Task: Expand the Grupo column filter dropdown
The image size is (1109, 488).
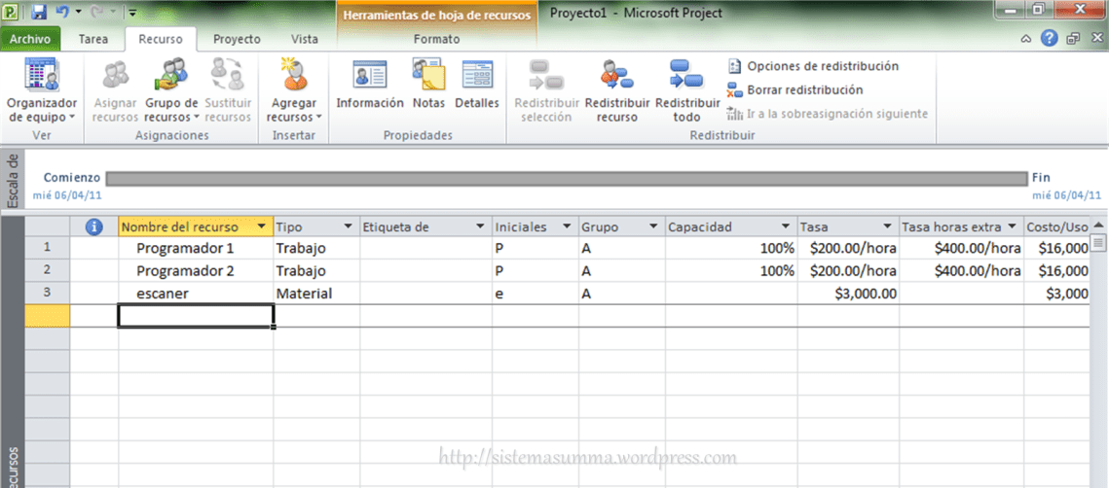Action: pyautogui.click(x=653, y=227)
